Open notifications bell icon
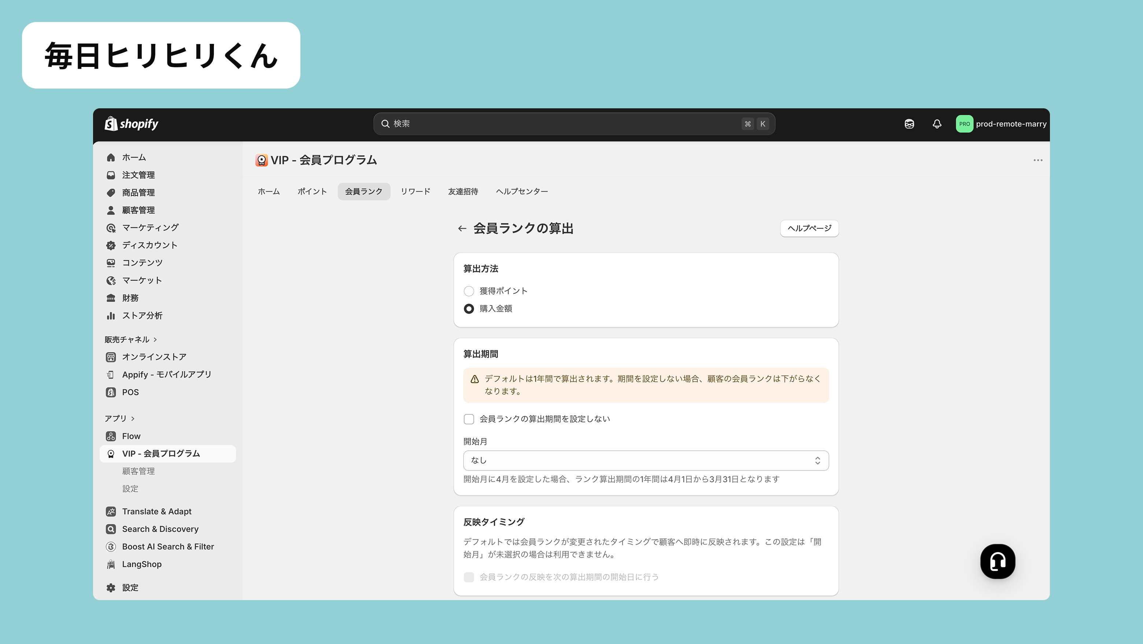 (937, 124)
